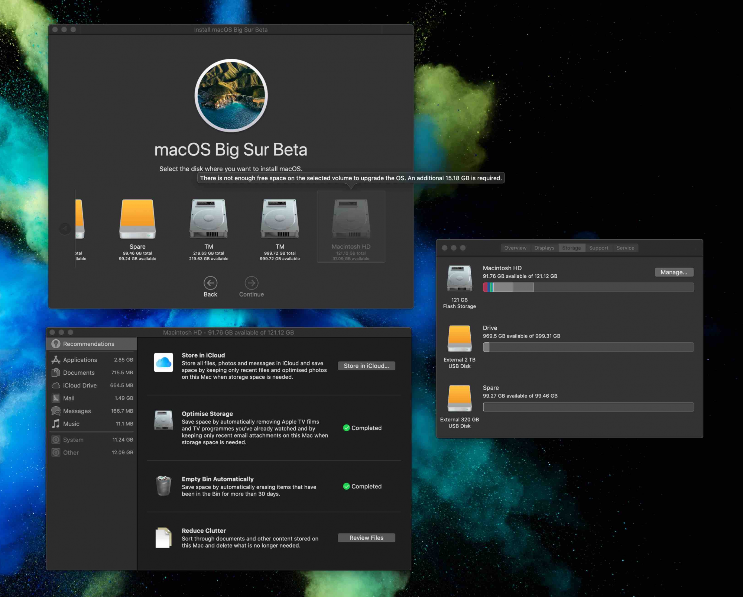Click the Reduce Clutter document icon
Viewport: 743px width, 597px height.
pyautogui.click(x=163, y=538)
